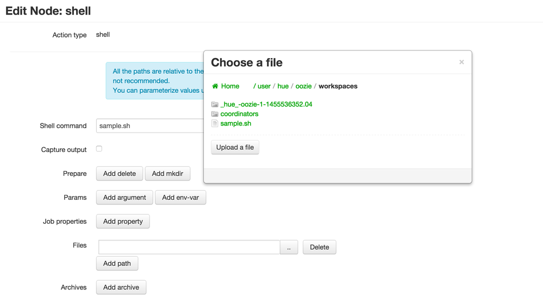Open the file browser '..' button
Screen dimensions: 543x303
(289, 247)
